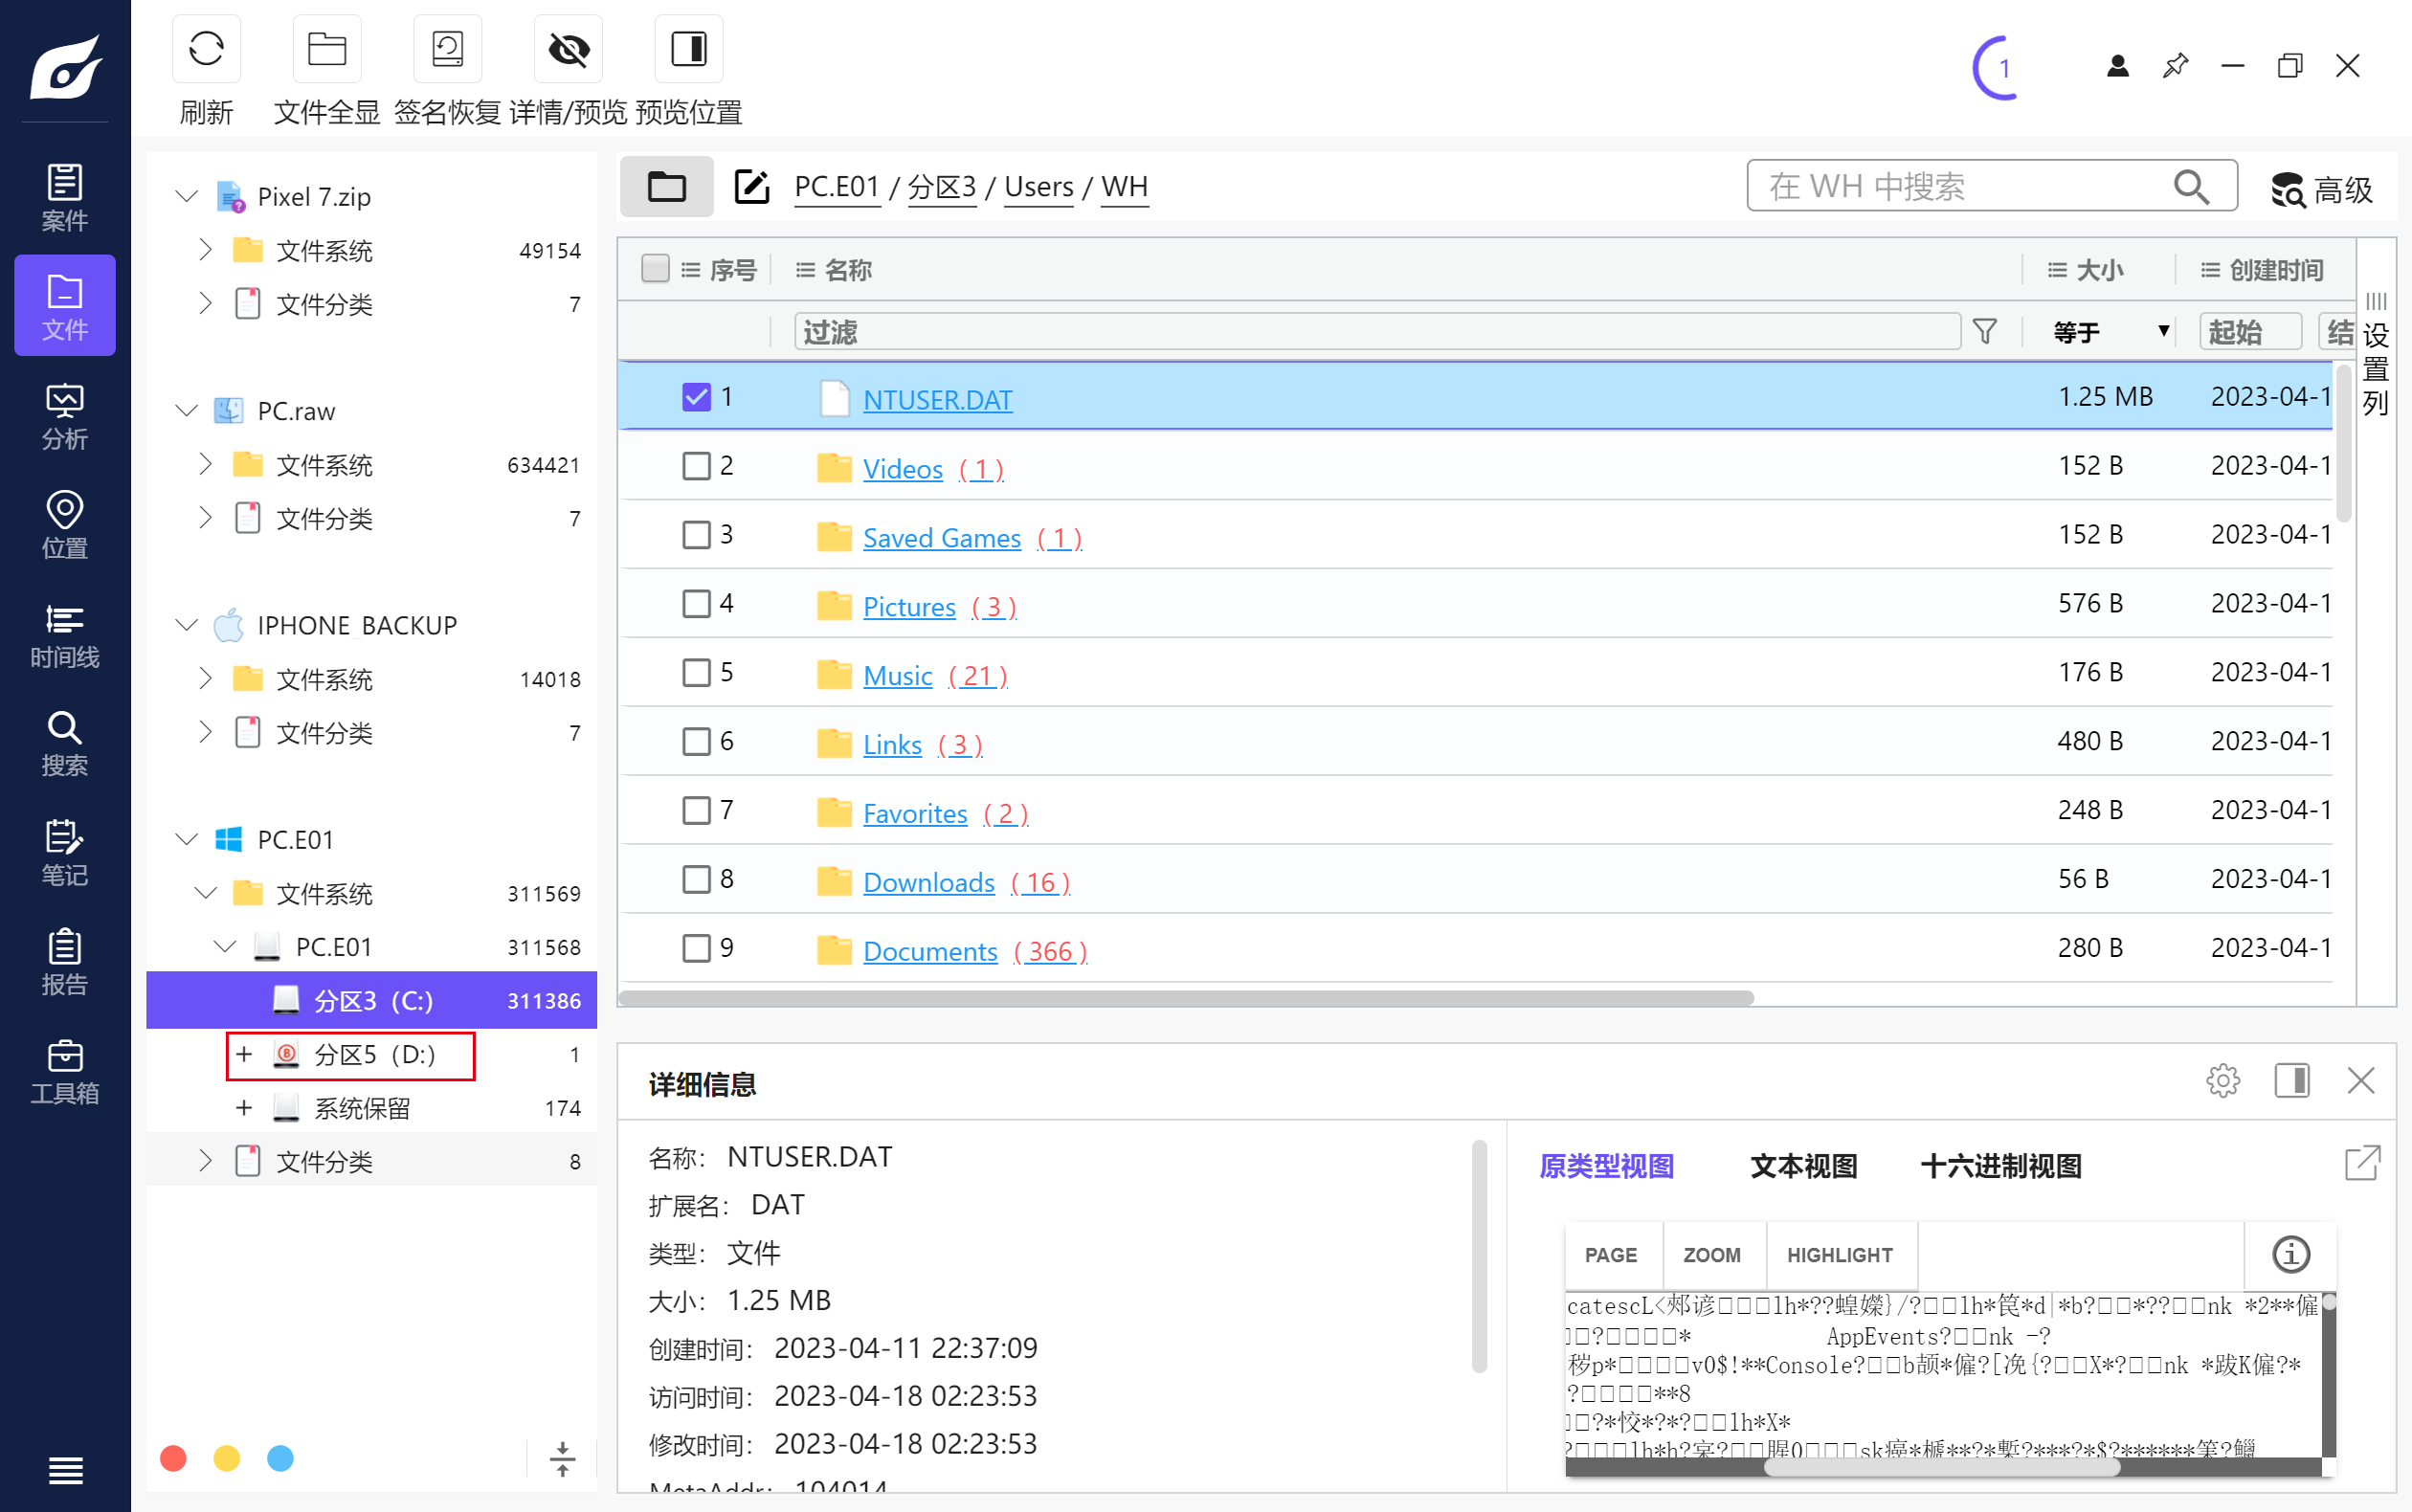
Task: Open the 分析 analysis sidebar section
Action: 65,416
